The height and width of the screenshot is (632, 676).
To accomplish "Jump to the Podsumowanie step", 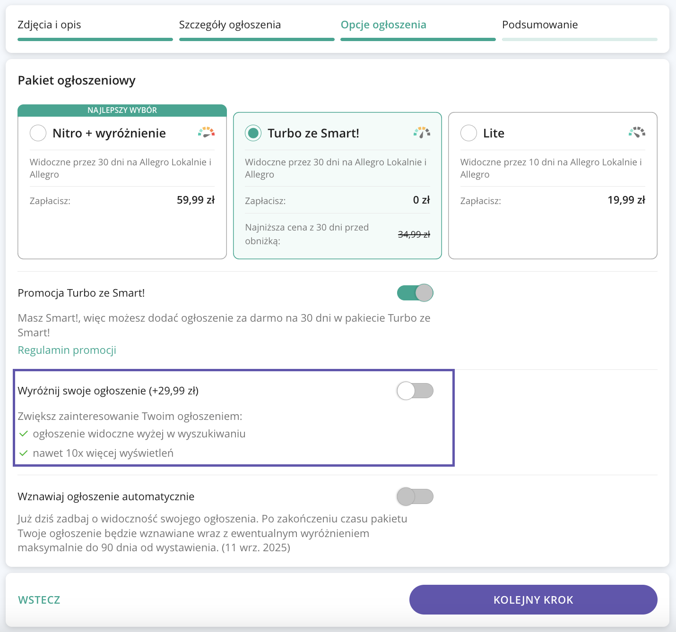I will [x=540, y=25].
